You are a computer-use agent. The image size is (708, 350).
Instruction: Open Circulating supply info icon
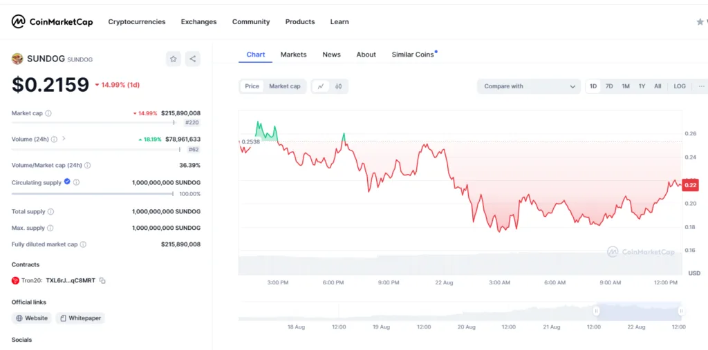(76, 182)
